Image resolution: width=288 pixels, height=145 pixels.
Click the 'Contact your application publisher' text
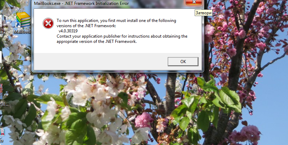click(122, 36)
